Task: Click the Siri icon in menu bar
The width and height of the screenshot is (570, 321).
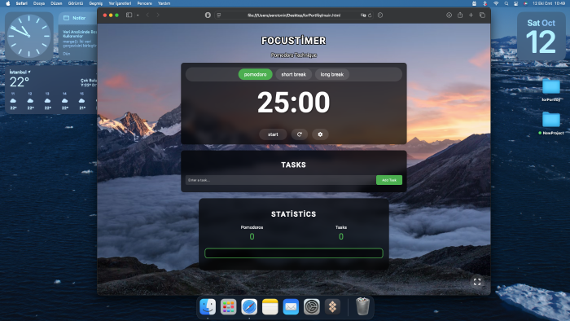Action: (x=525, y=3)
